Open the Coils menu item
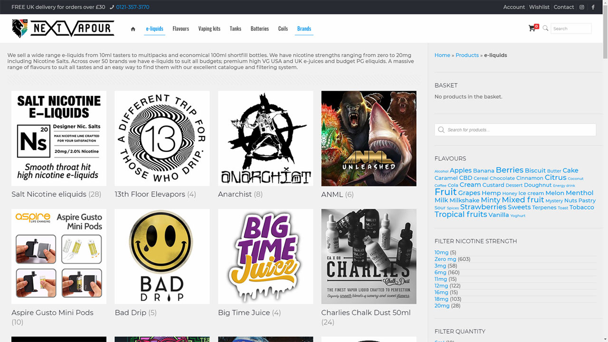608x342 pixels. tap(283, 28)
